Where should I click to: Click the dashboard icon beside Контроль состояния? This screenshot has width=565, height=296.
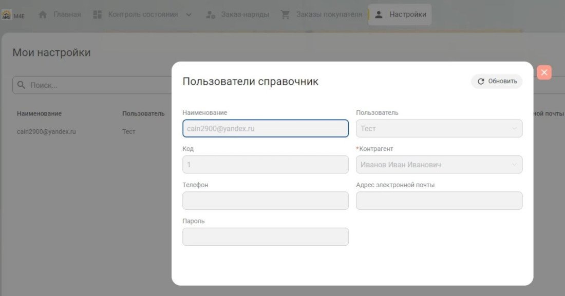(x=97, y=14)
